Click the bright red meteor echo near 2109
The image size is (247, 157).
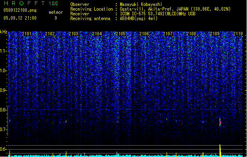[x=220, y=122]
